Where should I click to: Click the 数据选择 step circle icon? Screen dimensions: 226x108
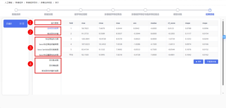[x=16, y=10]
